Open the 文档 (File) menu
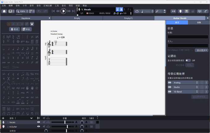This screenshot has width=210, height=133. tap(4, 6)
